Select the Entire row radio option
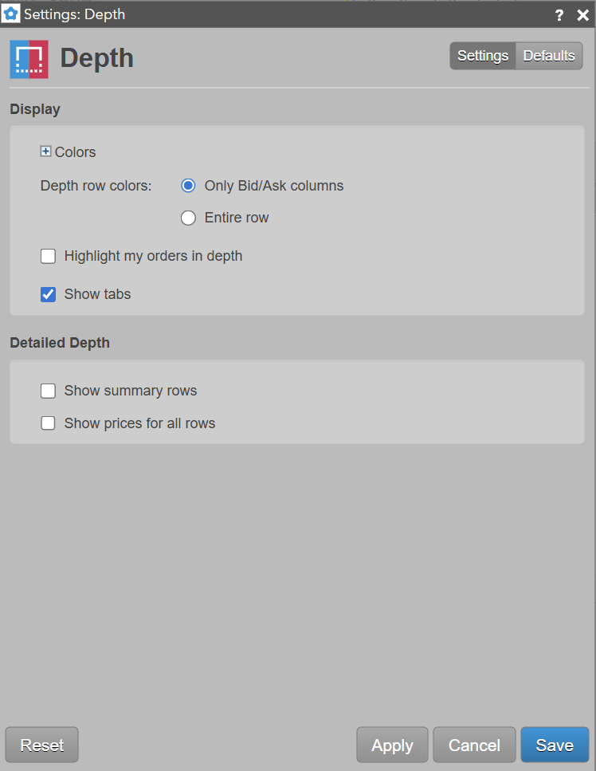 188,218
